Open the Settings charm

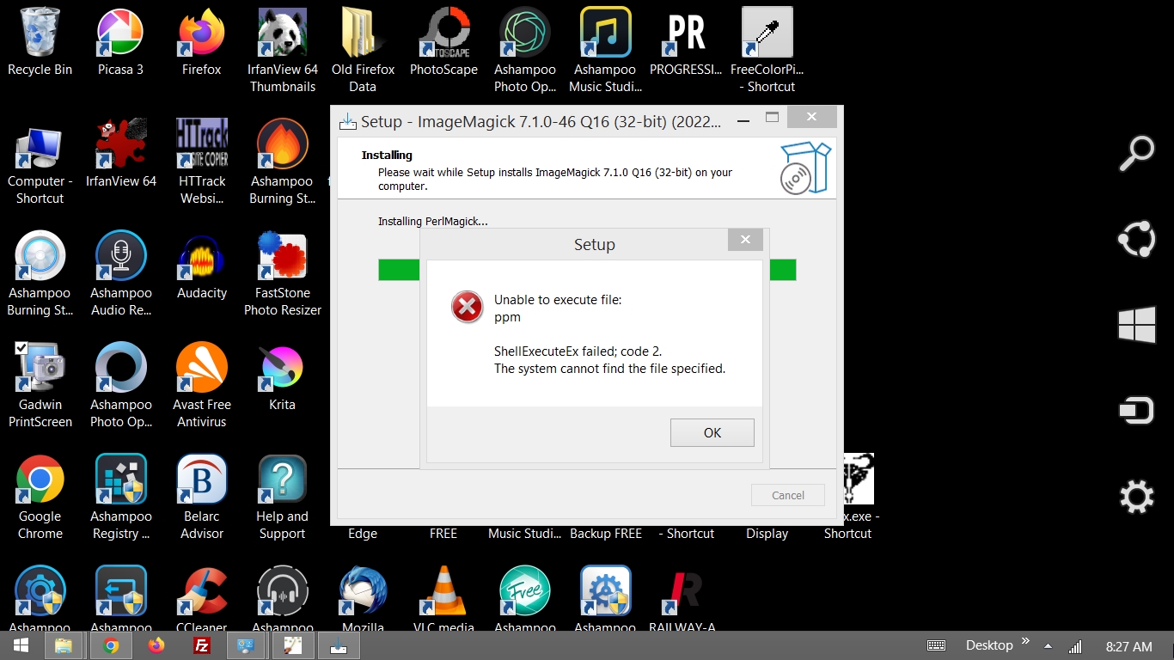click(1136, 496)
